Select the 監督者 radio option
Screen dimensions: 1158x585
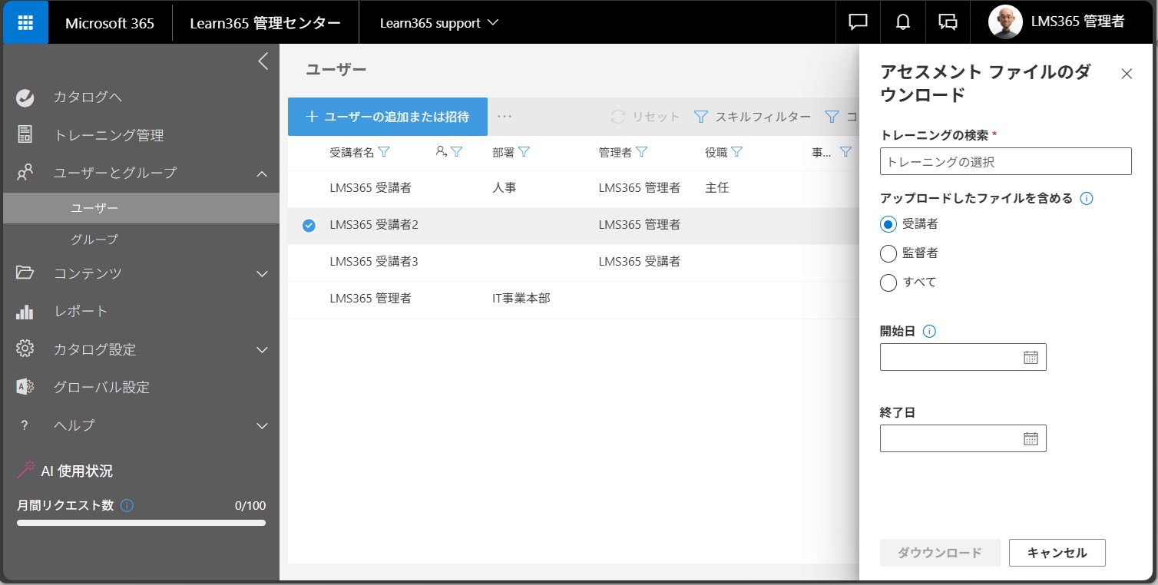888,253
